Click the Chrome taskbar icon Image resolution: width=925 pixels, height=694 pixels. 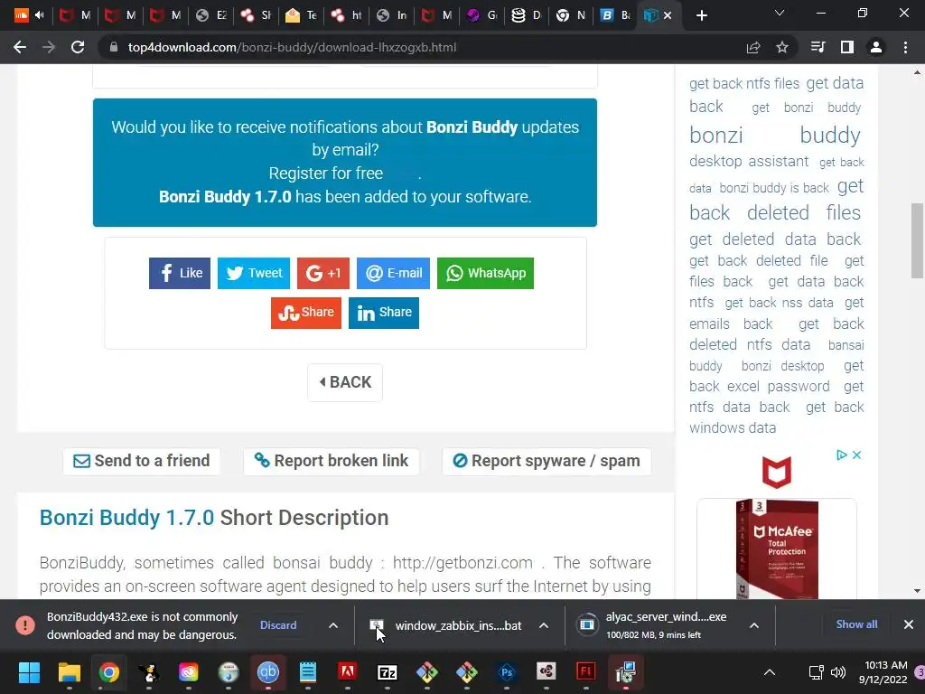[109, 671]
